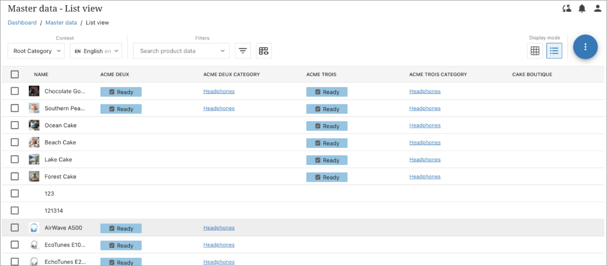Open Acme Deux Headphones link for Chocolate cake
The image size is (607, 266).
coord(219,91)
